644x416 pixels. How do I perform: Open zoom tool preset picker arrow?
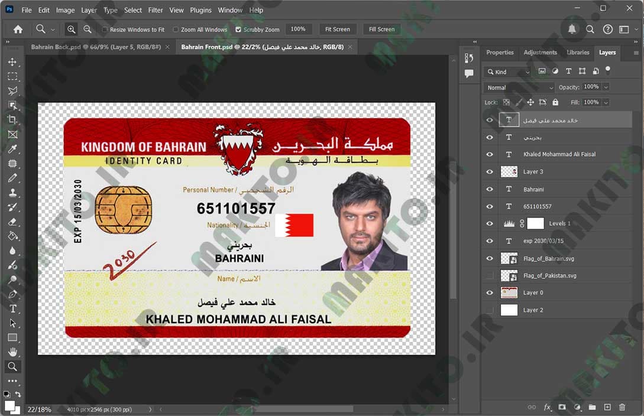53,30
